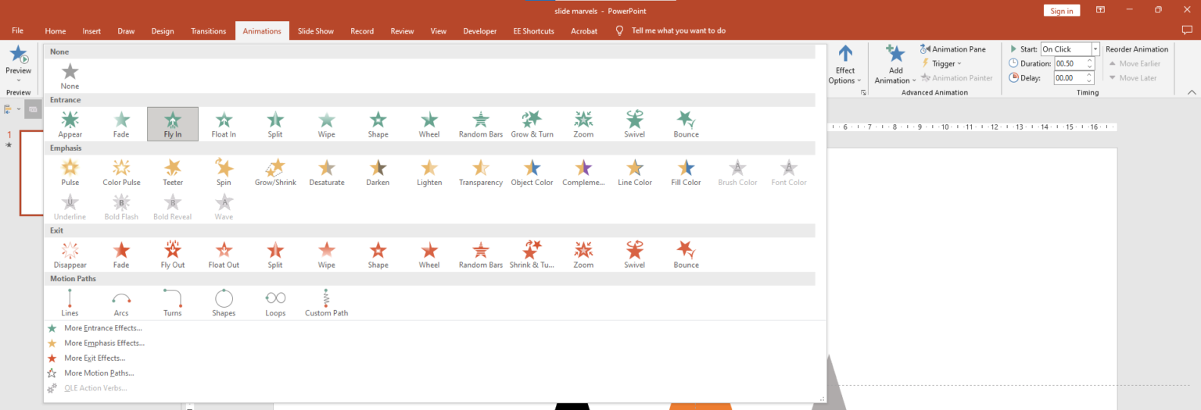
Task: Select the Grow & Turn entrance effect
Action: (532, 124)
